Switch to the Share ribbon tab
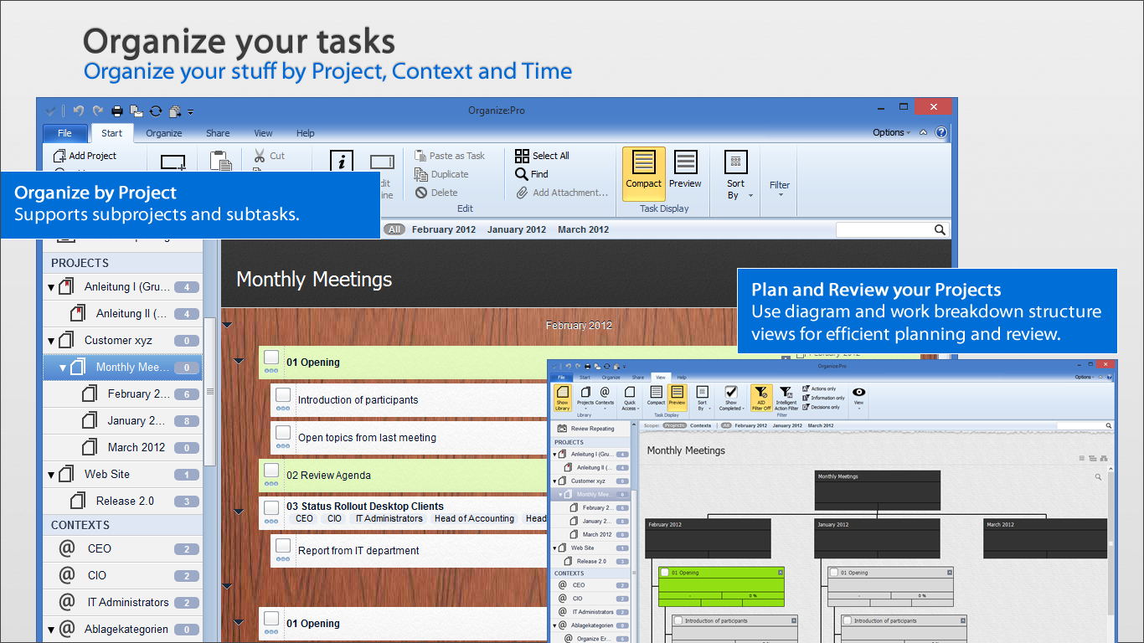 point(218,133)
